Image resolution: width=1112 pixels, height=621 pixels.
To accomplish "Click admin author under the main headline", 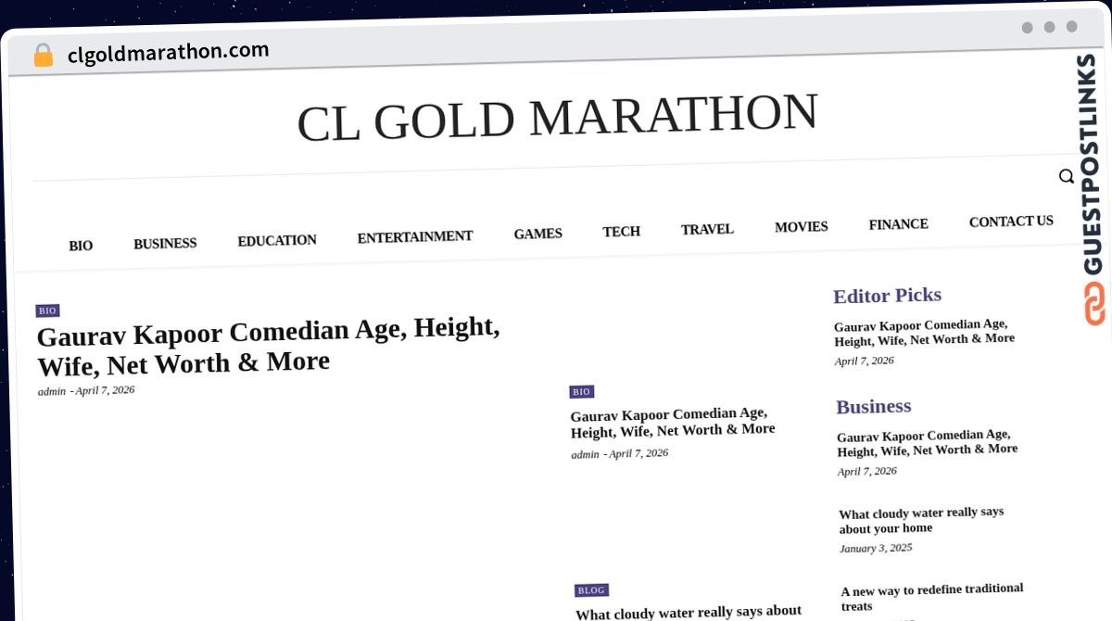I will (52, 391).
